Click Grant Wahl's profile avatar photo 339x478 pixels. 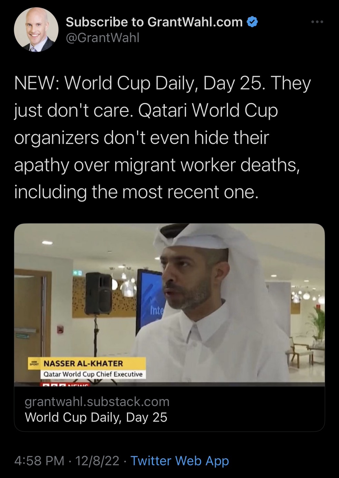pos(36,30)
